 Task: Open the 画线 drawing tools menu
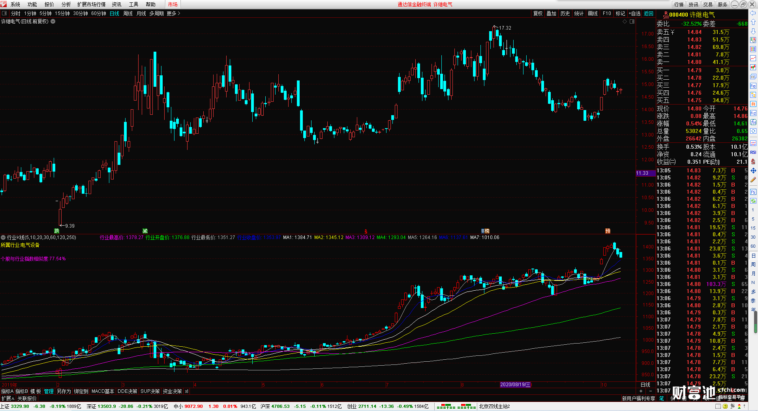pyautogui.click(x=593, y=13)
